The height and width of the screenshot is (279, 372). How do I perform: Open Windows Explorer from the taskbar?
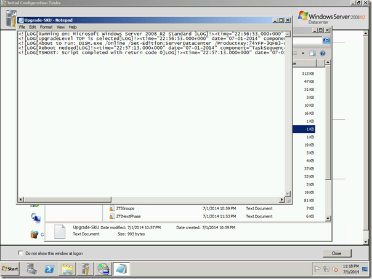pos(67,270)
